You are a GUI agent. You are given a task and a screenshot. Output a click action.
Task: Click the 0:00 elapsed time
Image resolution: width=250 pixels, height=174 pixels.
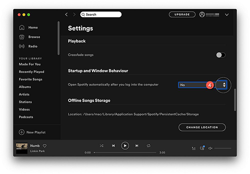(x=87, y=152)
